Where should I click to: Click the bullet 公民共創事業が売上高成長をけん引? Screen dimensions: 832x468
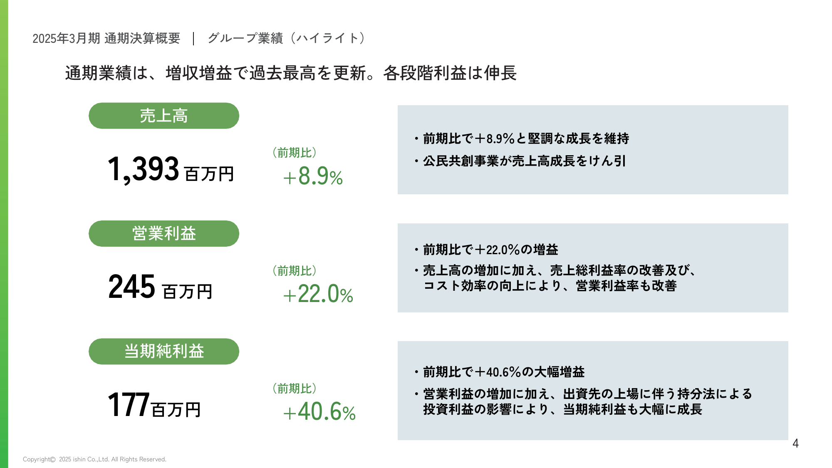(x=520, y=161)
